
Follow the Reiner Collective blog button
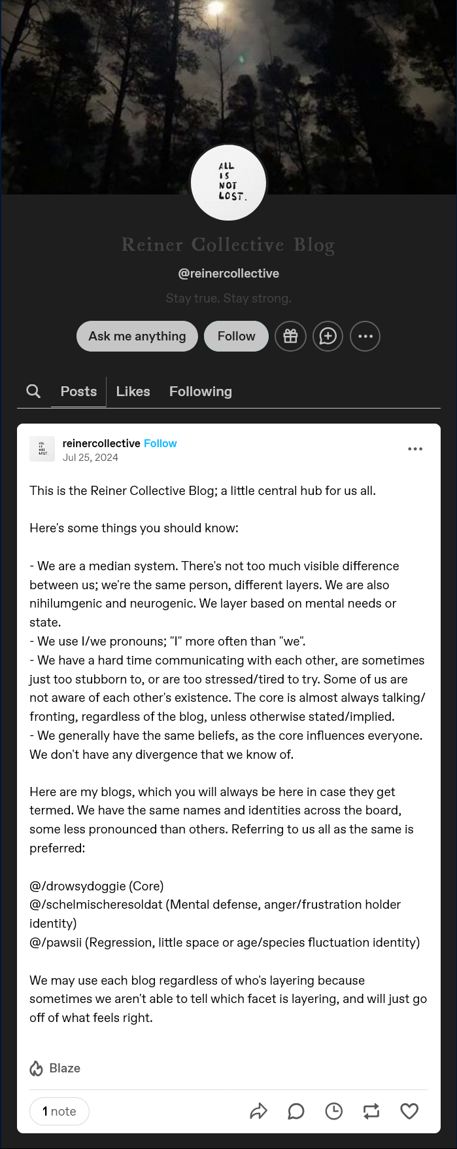pyautogui.click(x=237, y=337)
